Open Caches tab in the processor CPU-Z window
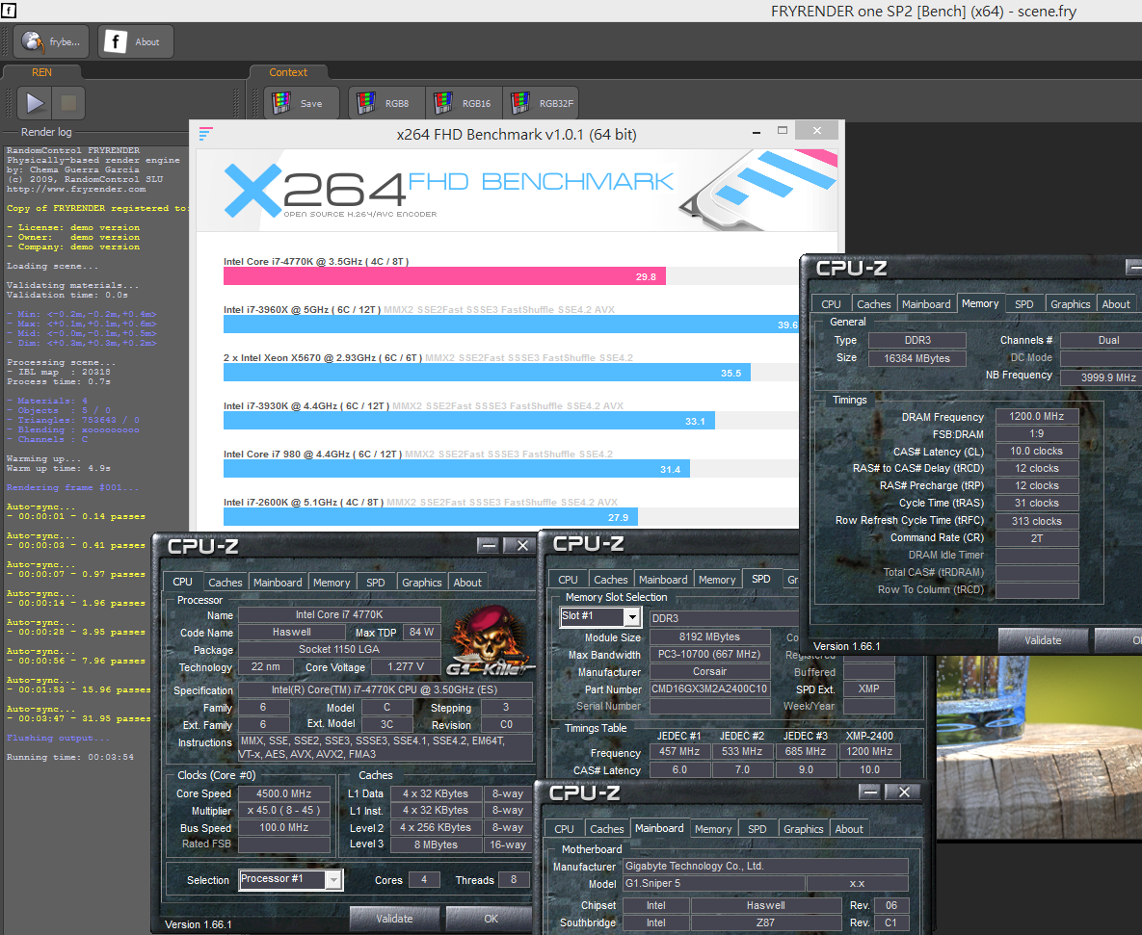The image size is (1142, 935). (226, 583)
